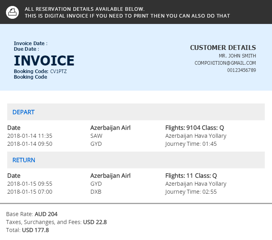272x240 pixels.
Task: Click the Invoice Date label
Action: 30,43
